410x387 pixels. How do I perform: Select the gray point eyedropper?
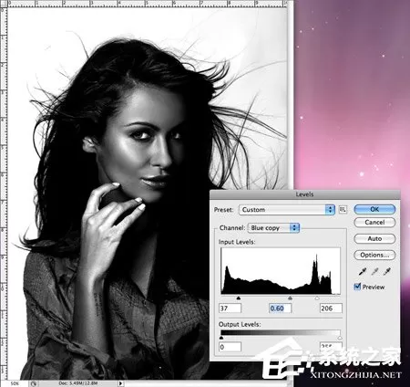pyautogui.click(x=374, y=271)
